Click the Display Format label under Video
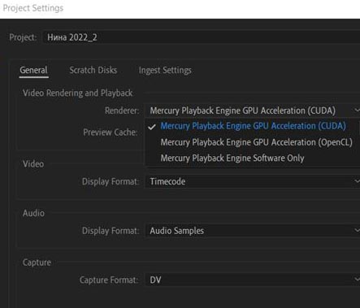This screenshot has height=308, width=360. pyautogui.click(x=111, y=182)
